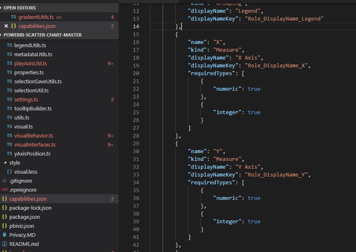
Task: Click "requiredTypes" key on line 20
Action: (211, 73)
